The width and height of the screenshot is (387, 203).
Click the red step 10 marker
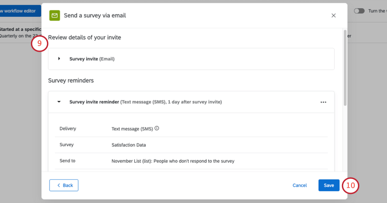[351, 185]
